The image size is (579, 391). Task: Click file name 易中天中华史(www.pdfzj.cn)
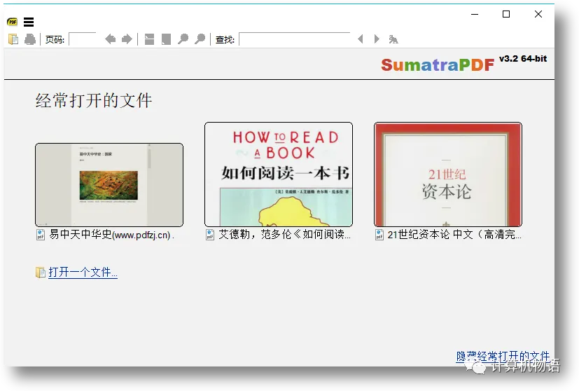click(x=111, y=234)
